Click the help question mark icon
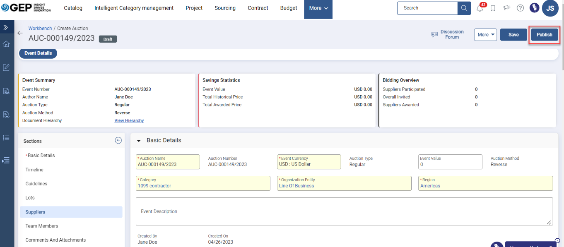 521,8
